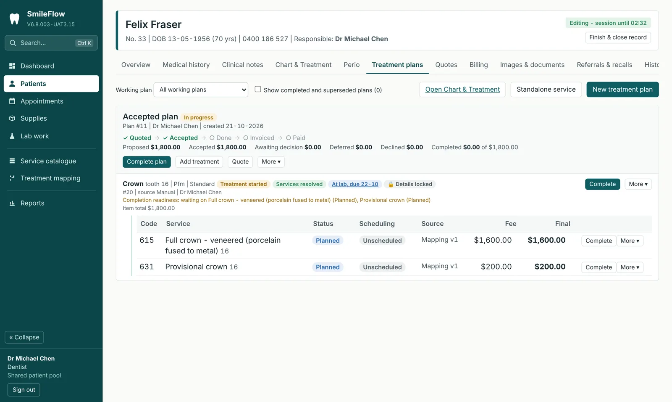672x402 pixels.
Task: Open Treatment mapping in the sidebar
Action: pos(51,178)
